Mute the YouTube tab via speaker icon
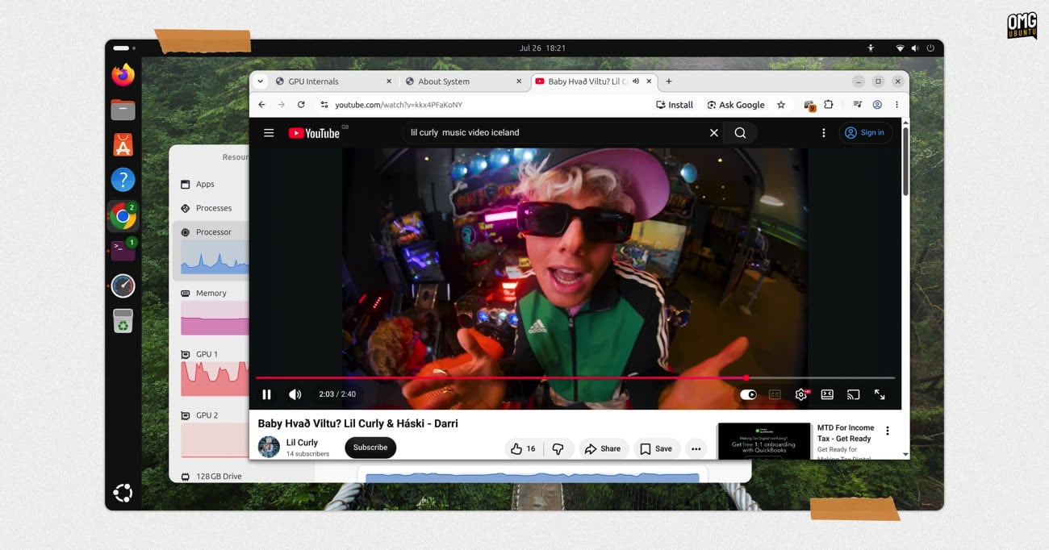This screenshot has width=1049, height=550. pyautogui.click(x=636, y=81)
